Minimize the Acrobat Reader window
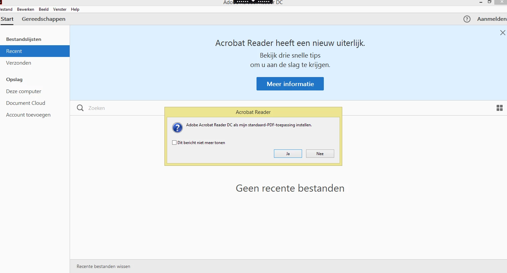This screenshot has width=507, height=273. click(x=481, y=2)
